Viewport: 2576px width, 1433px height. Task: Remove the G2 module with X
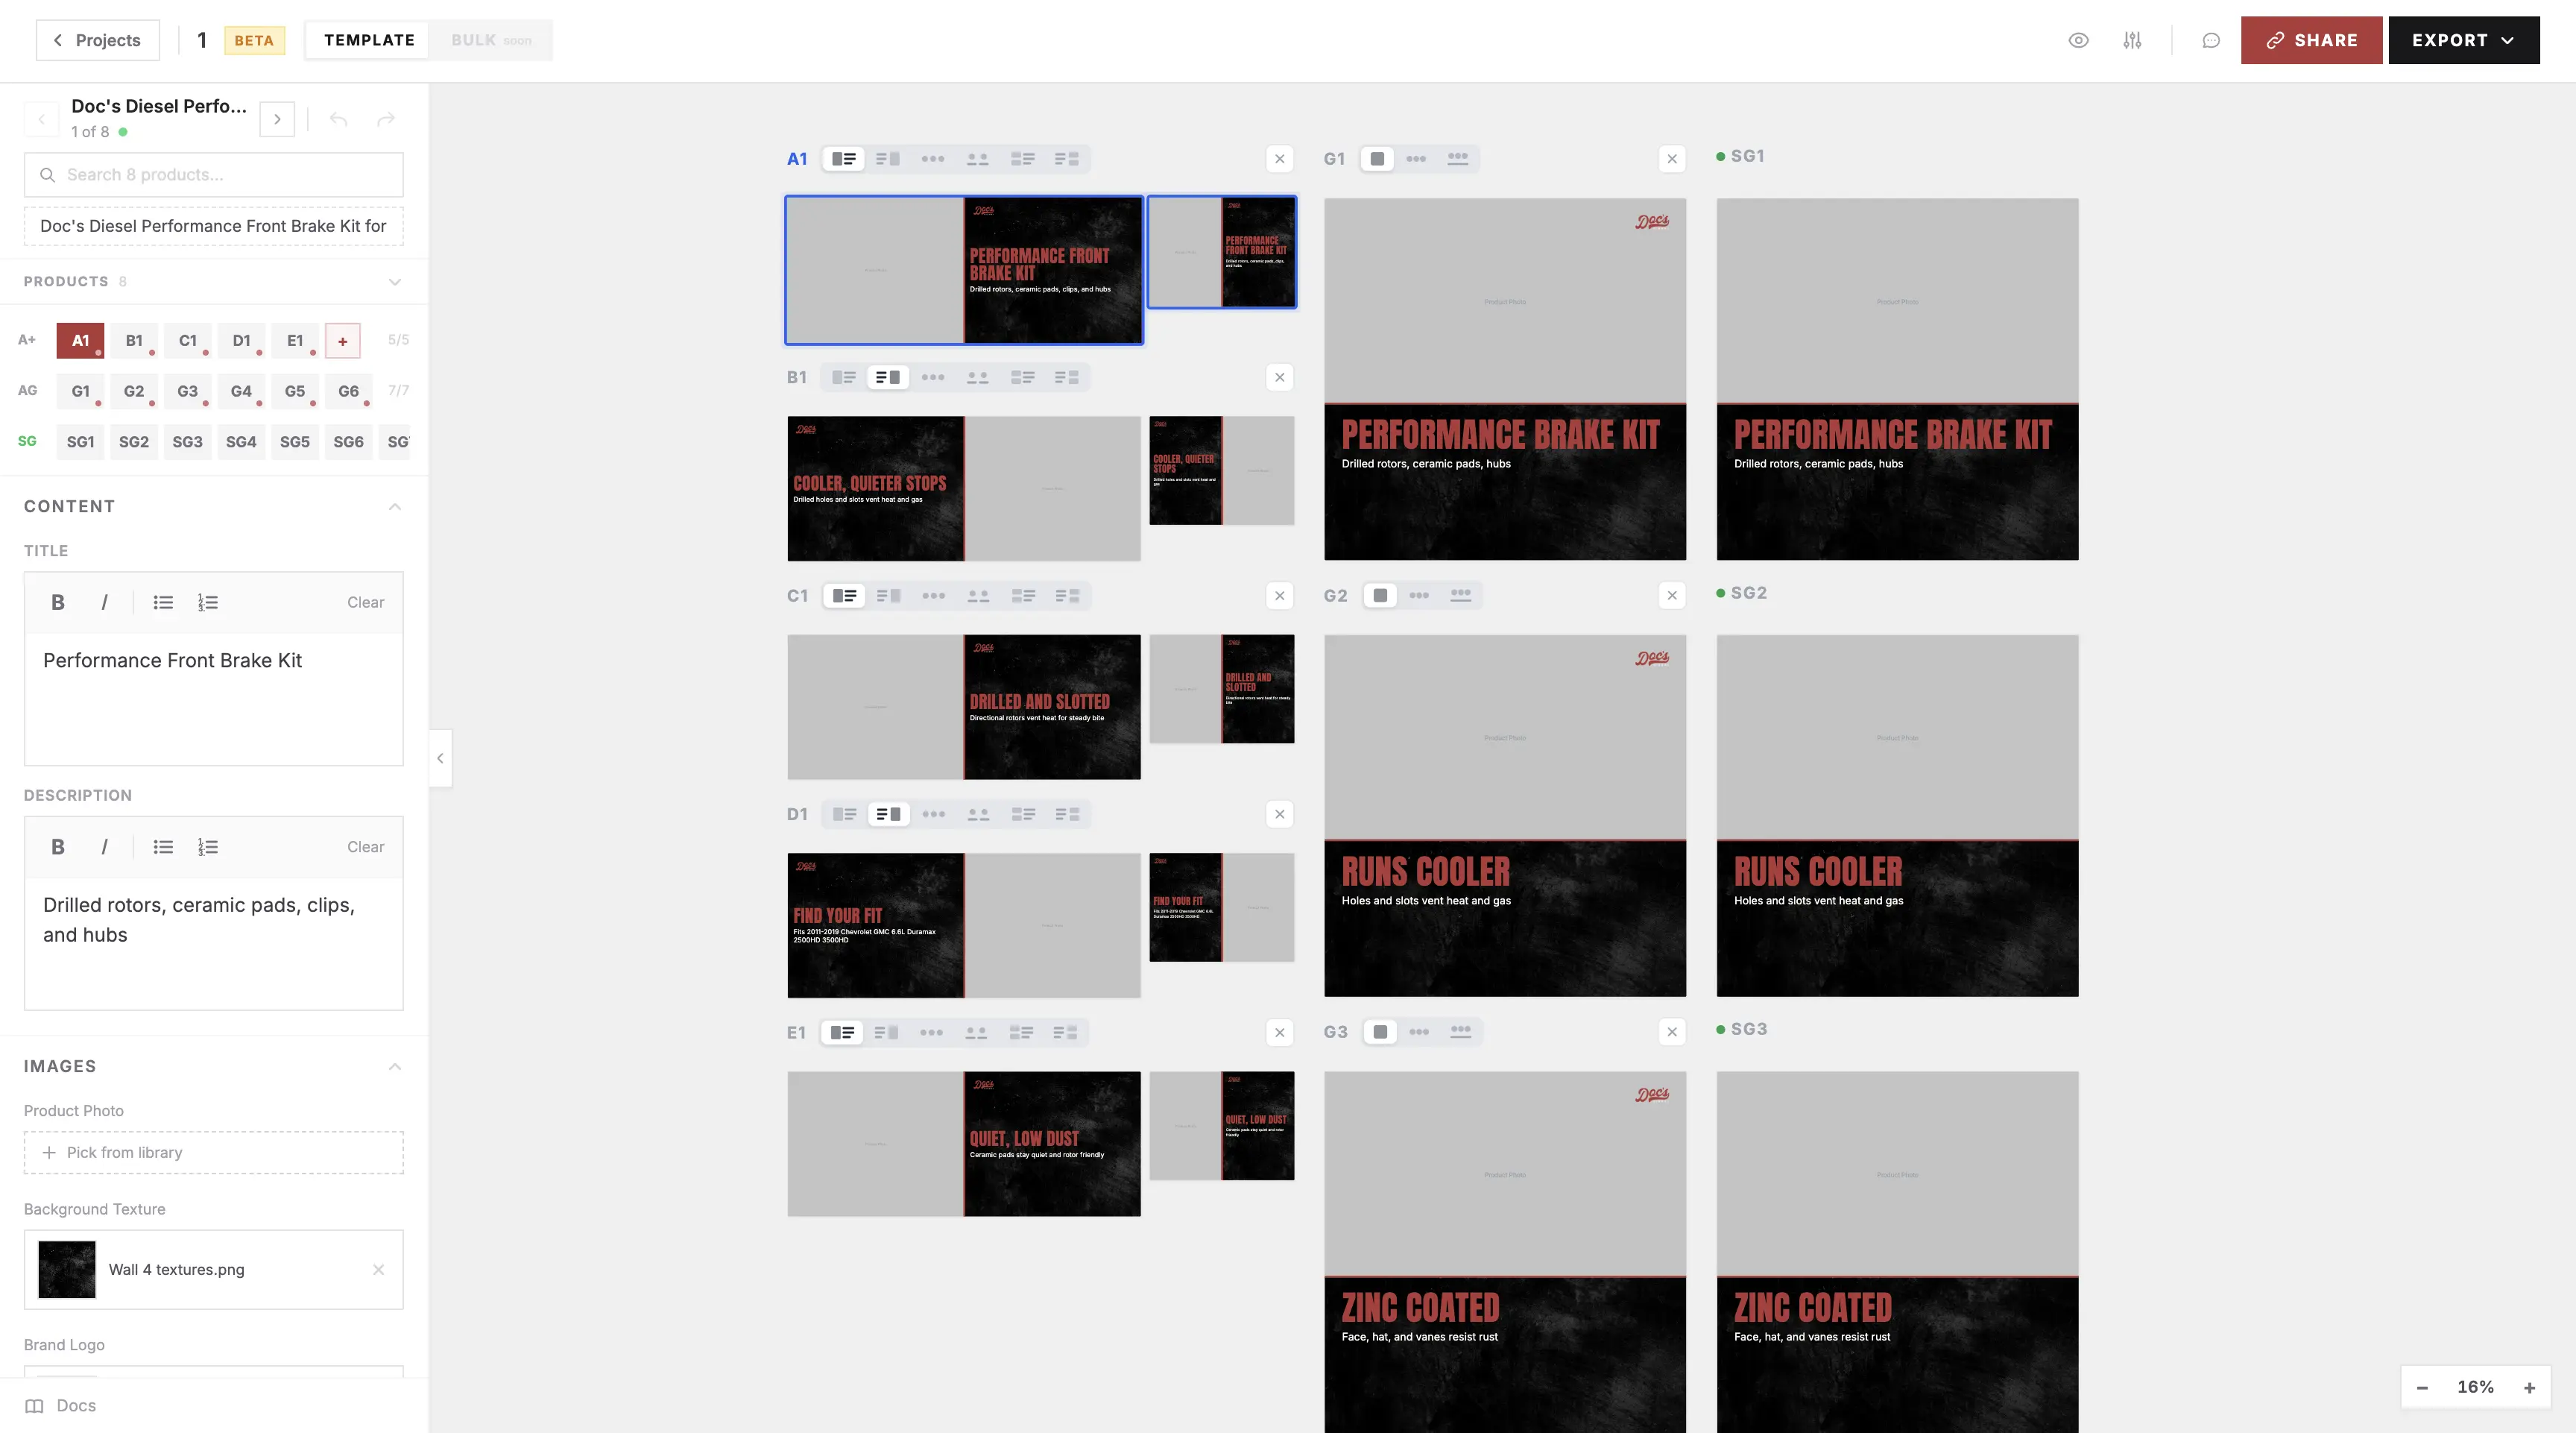pyautogui.click(x=1672, y=595)
